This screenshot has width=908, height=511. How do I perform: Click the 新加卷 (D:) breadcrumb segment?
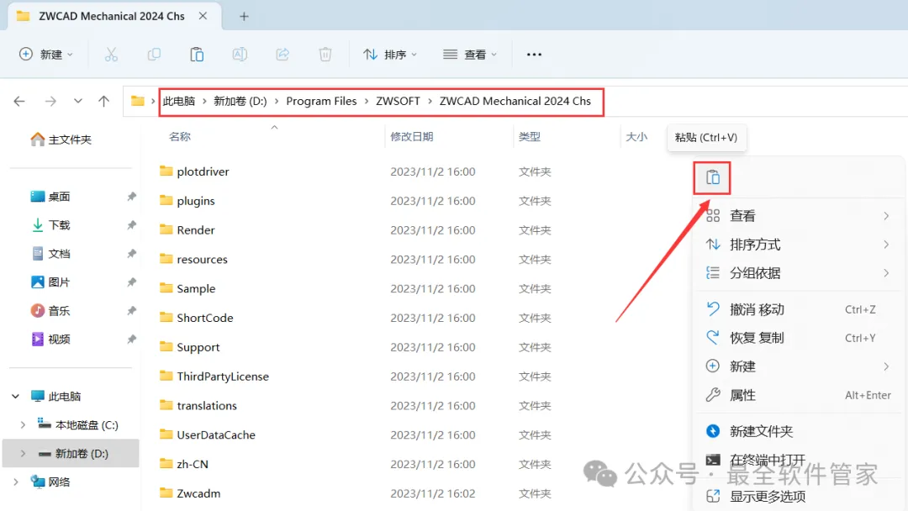tap(240, 101)
